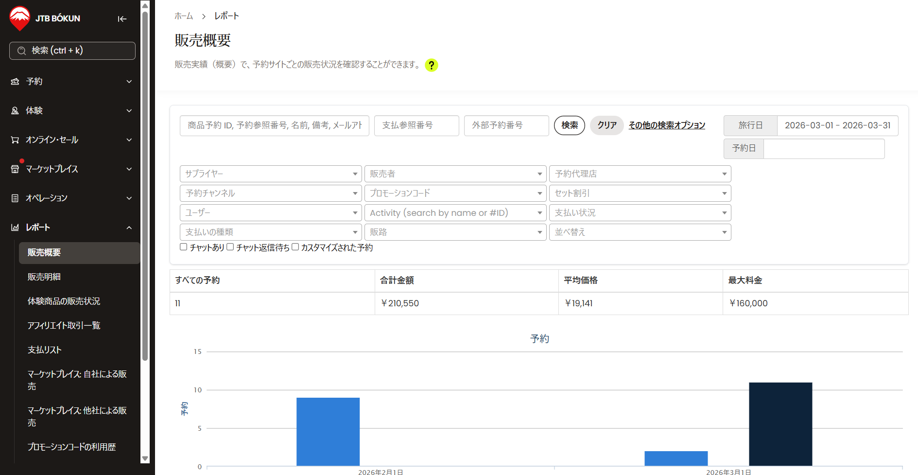Select 支払リスト from the report menu
Image resolution: width=918 pixels, height=475 pixels.
[45, 350]
